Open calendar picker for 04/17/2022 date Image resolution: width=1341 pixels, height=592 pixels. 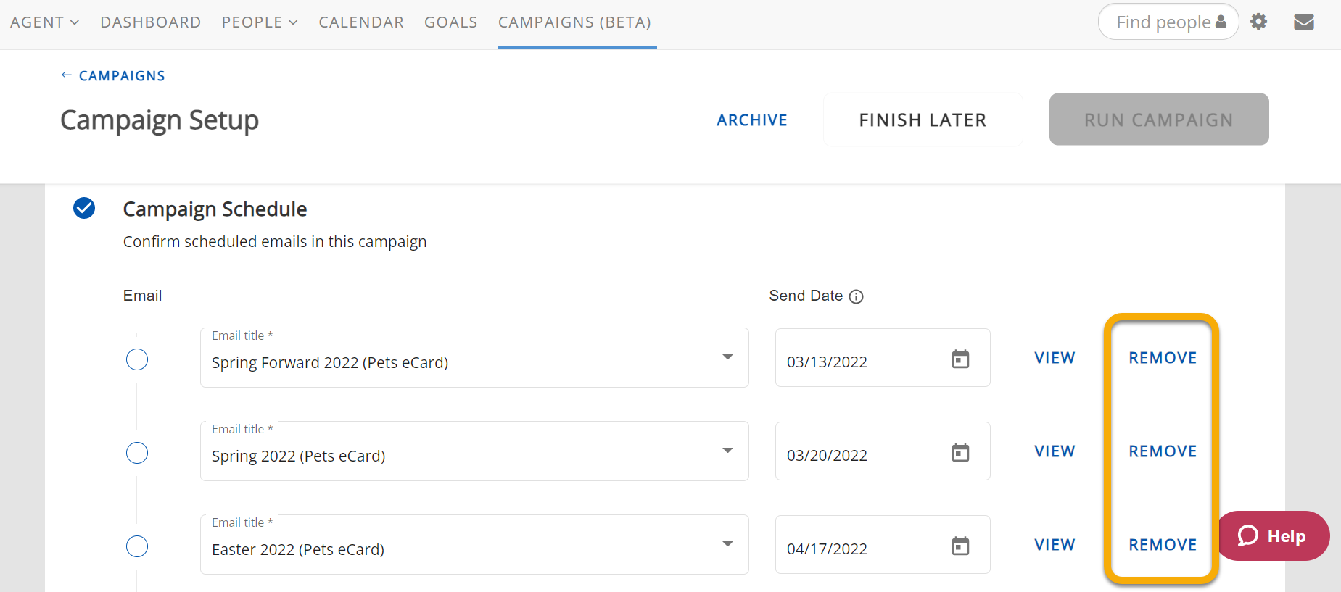pos(960,546)
